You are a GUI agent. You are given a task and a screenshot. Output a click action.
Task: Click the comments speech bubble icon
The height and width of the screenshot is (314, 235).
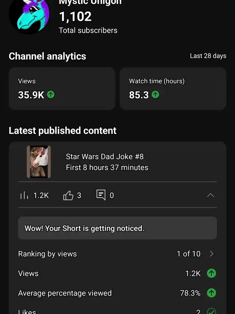(x=101, y=195)
